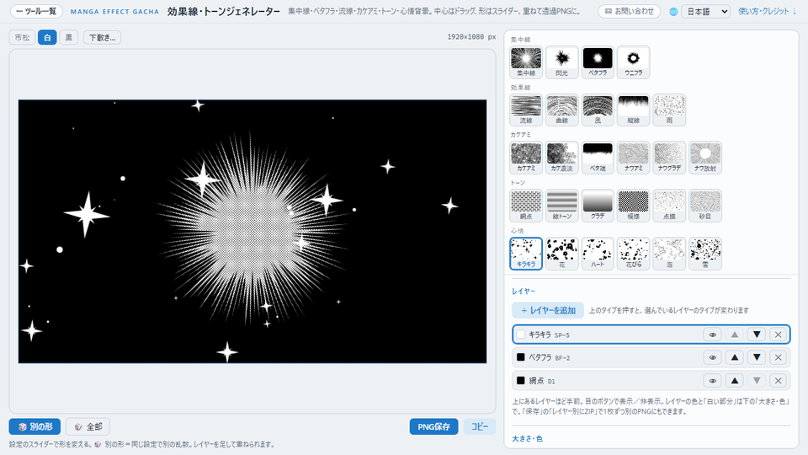Screen dimensions: 808x455
Task: Hide the キラキラ SP-5 layer
Action: 713,335
